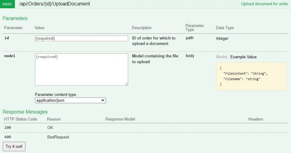Click the 'integer' data type text

click(x=222, y=38)
